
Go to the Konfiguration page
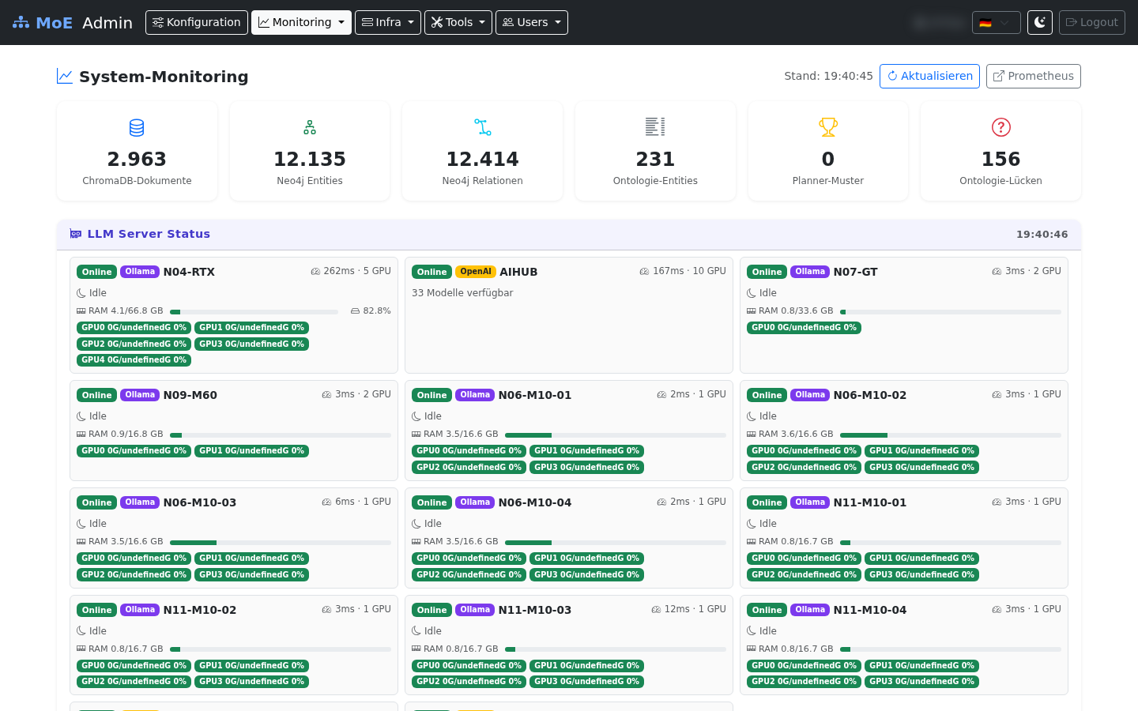(197, 22)
